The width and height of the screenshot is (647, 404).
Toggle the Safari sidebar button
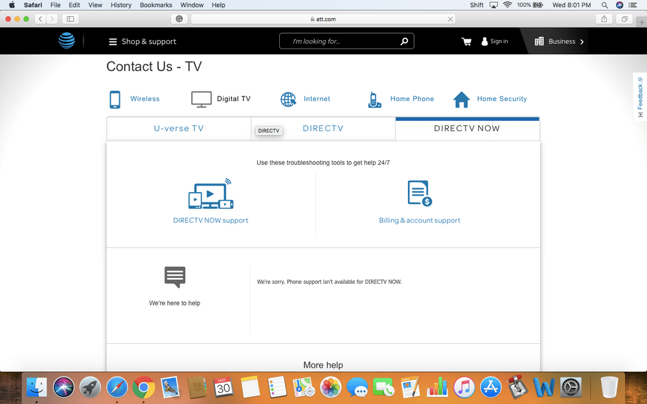[71, 19]
